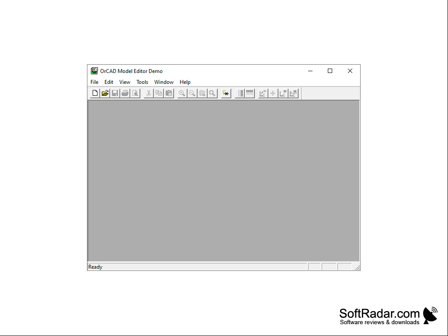
Task: Open Print Preview from the toolbar
Action: [135, 93]
